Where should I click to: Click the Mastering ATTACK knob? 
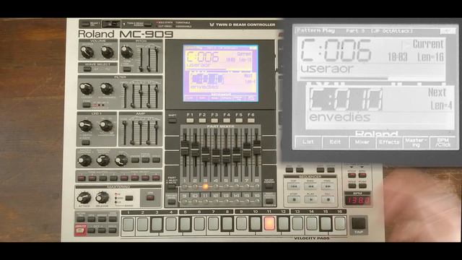pos(84,197)
